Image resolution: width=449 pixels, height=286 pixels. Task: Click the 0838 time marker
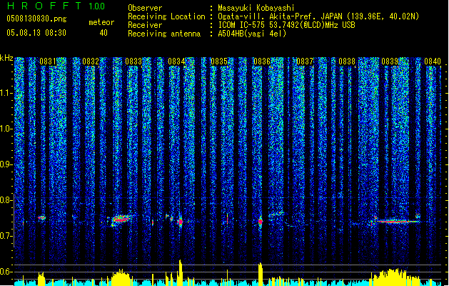(347, 61)
